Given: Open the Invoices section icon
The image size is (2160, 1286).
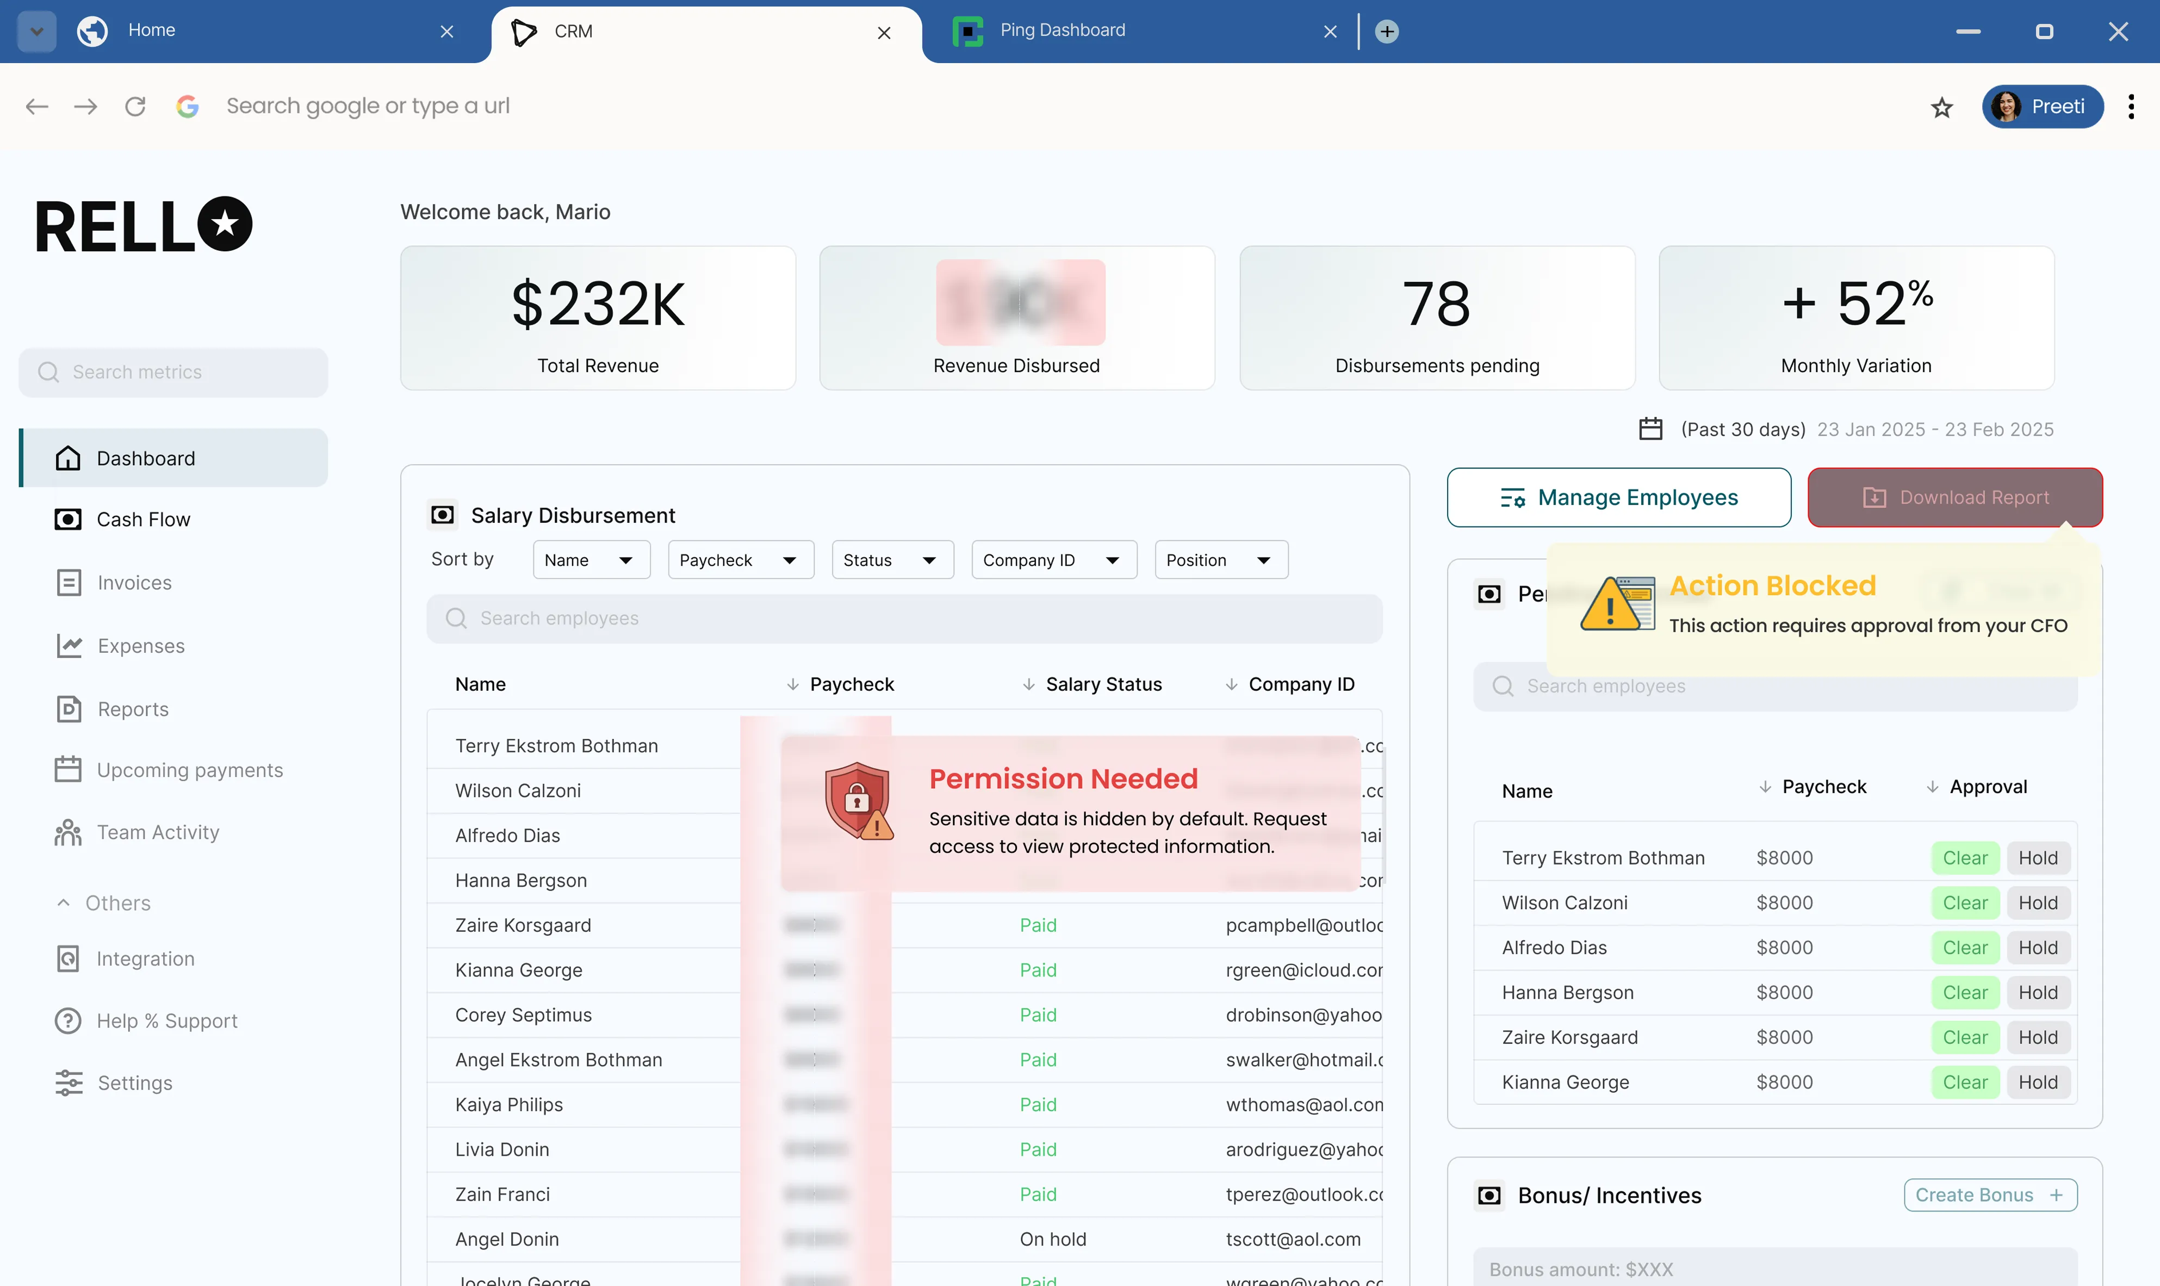Looking at the screenshot, I should [x=69, y=582].
